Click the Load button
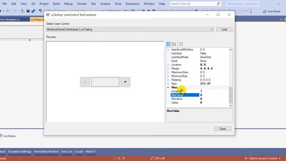The image size is (286, 161). pos(224,30)
